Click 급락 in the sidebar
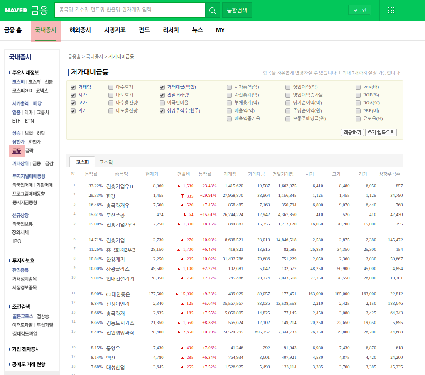Screen dimensions: 425x375 29,151
